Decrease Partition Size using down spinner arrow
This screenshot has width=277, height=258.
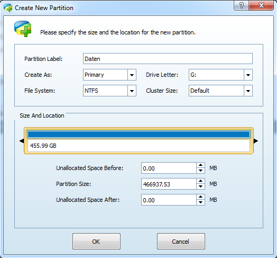point(200,186)
